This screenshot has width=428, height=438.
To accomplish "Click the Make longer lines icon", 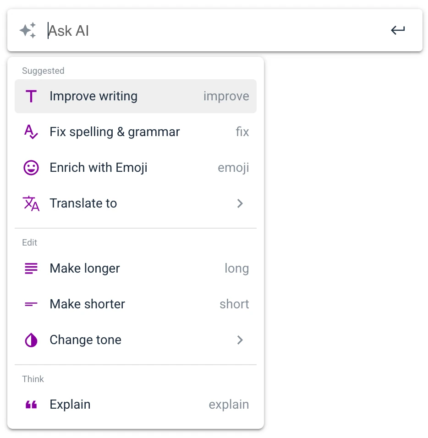I will [31, 268].
